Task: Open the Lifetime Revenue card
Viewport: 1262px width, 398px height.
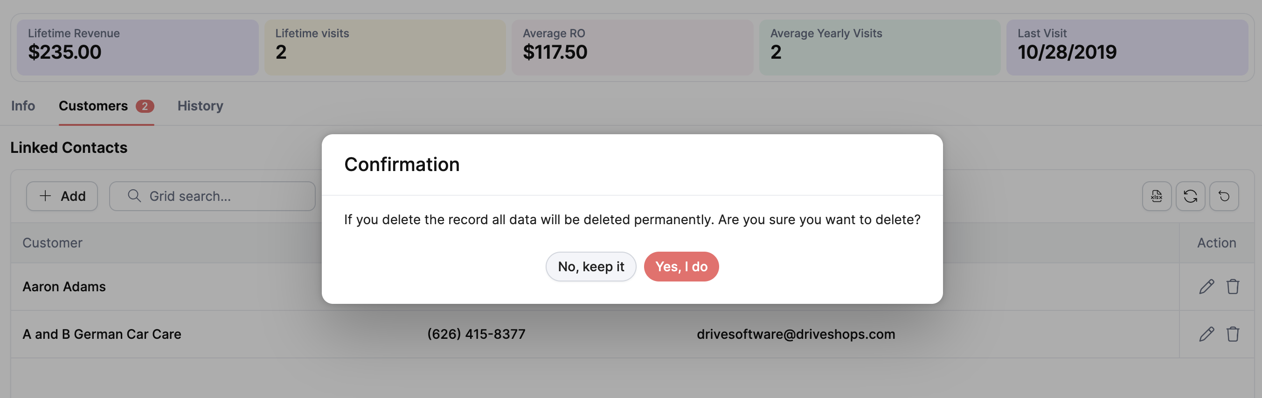Action: pos(138,48)
